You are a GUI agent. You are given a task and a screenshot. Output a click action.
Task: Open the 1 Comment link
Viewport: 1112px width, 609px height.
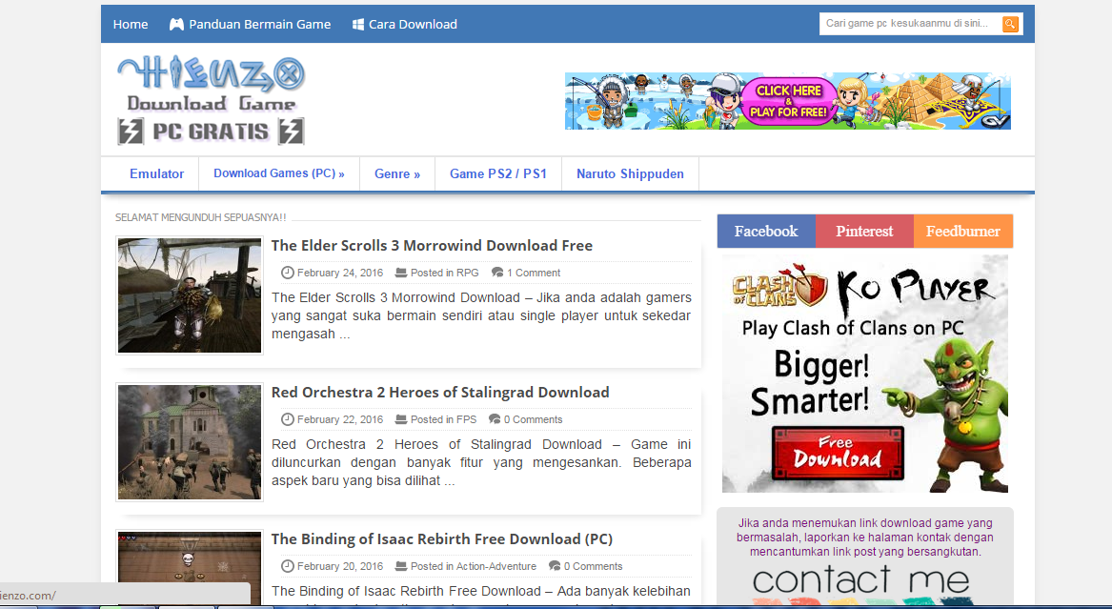coord(534,273)
